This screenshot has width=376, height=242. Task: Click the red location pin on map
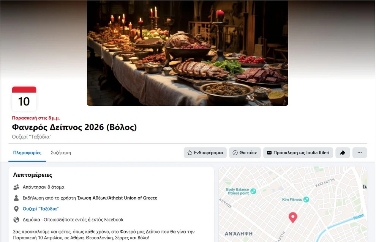[292, 217]
